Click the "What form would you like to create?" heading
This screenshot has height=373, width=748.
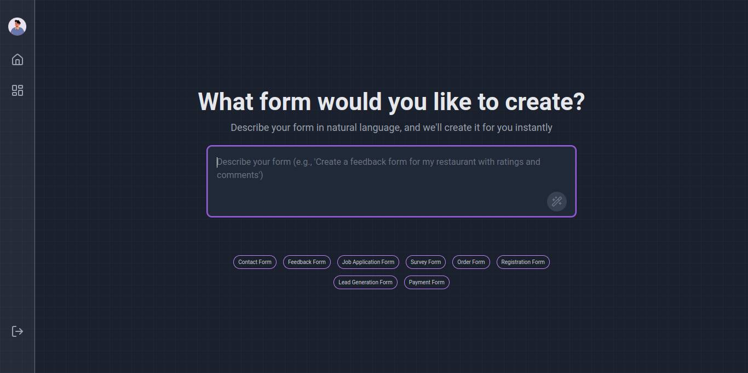pos(391,102)
